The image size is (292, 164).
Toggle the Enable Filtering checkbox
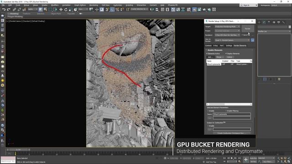coord(226,111)
